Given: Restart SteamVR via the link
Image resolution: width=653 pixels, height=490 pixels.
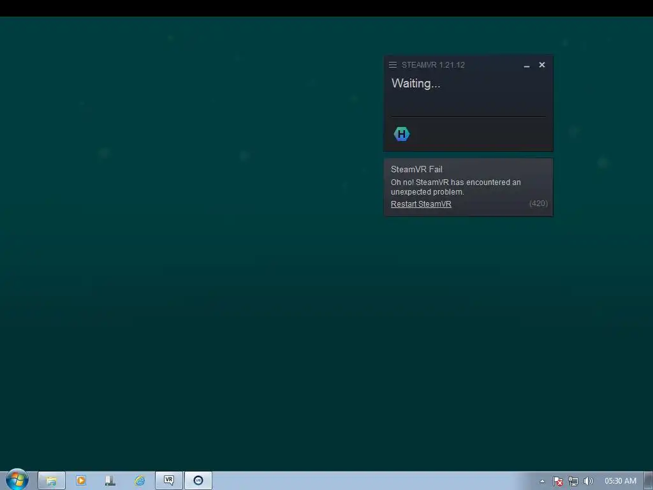Looking at the screenshot, I should (x=421, y=204).
